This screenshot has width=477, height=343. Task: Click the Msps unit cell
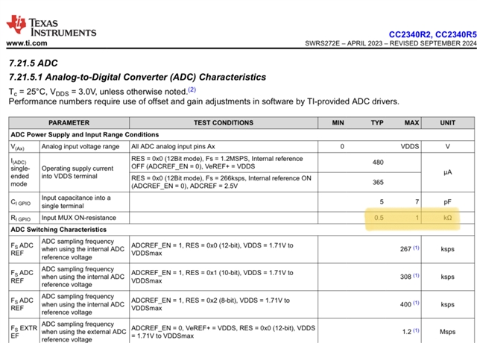447,332
